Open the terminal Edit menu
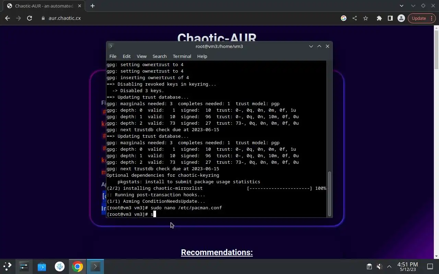The image size is (439, 274). [x=127, y=56]
